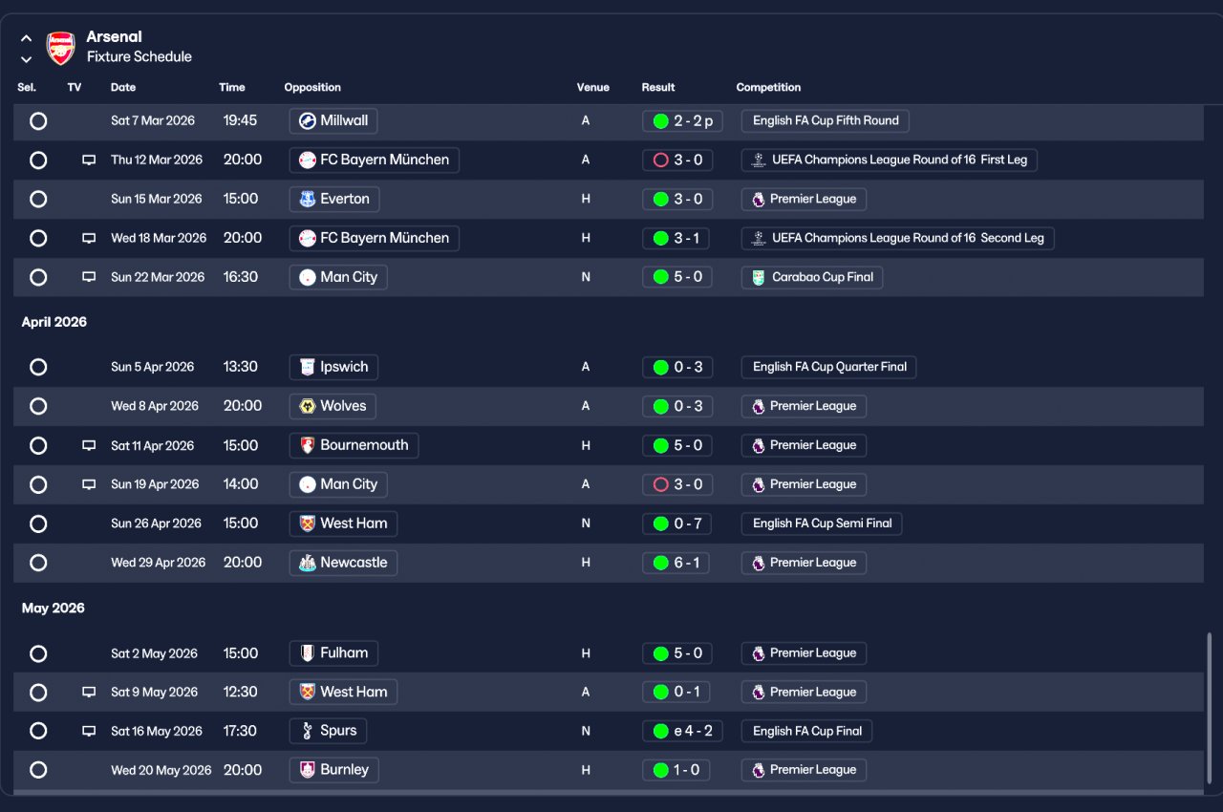The height and width of the screenshot is (812, 1223).
Task: Click the Newcastle club badge icon
Action: point(307,563)
